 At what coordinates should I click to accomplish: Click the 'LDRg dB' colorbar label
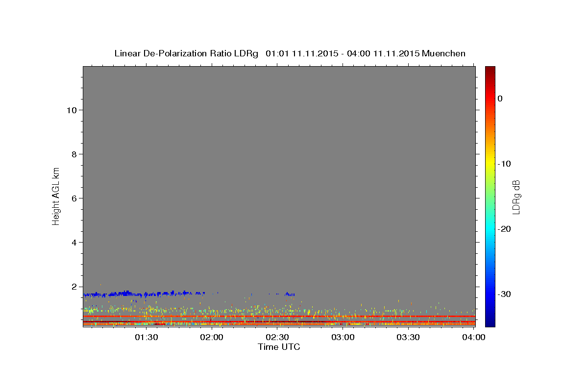pos(516,197)
